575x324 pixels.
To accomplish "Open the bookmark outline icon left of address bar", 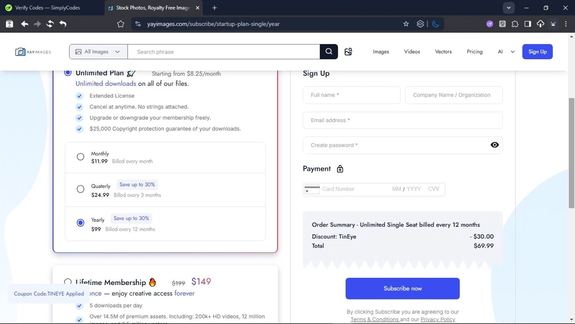I will tap(121, 24).
